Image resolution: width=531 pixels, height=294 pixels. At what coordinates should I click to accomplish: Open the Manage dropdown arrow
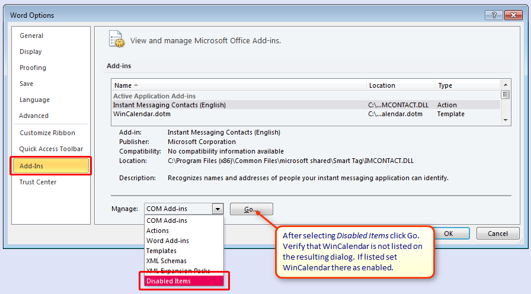point(218,209)
